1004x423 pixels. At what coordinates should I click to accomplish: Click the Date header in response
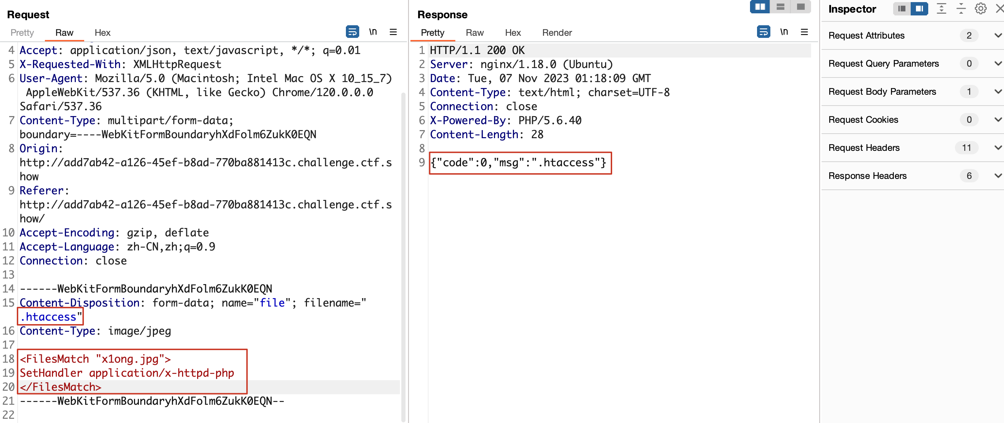(x=540, y=78)
